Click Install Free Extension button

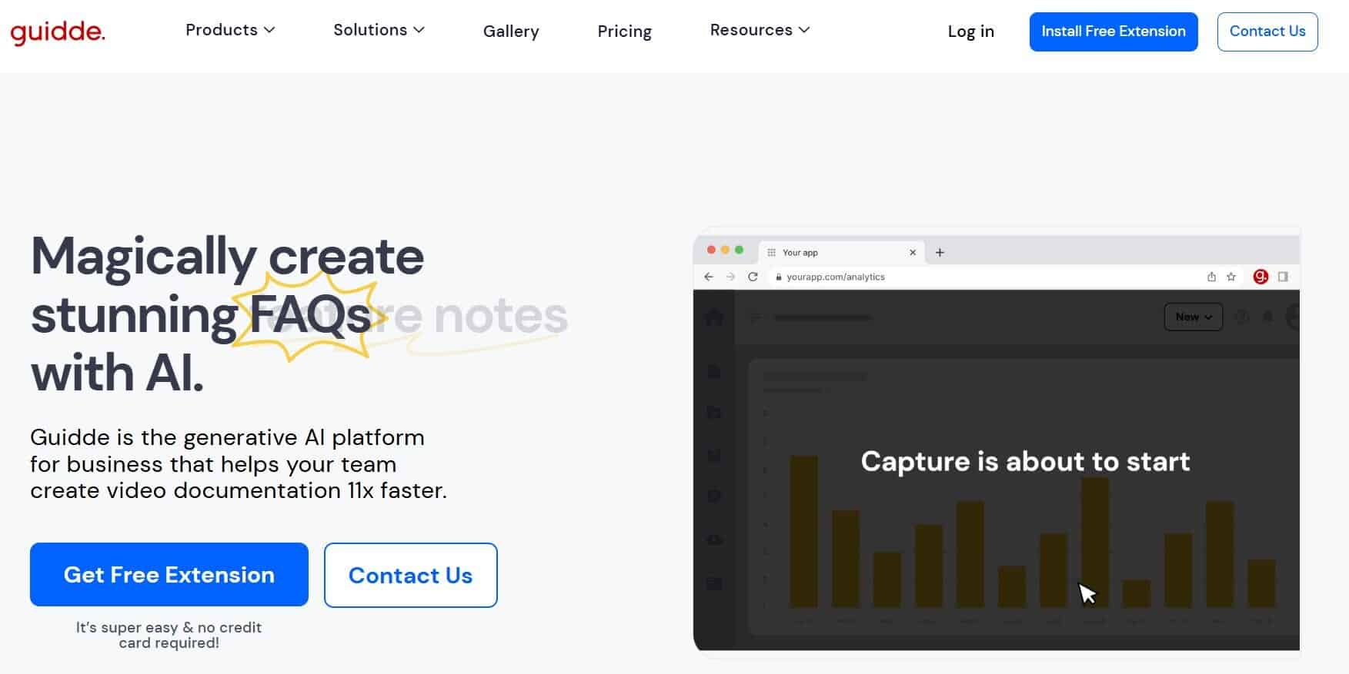1114,32
